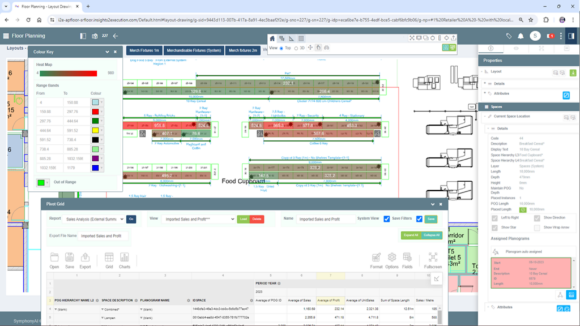Switch Pivot Grid to Fullscreen
The height and width of the screenshot is (326, 580).
(x=433, y=260)
